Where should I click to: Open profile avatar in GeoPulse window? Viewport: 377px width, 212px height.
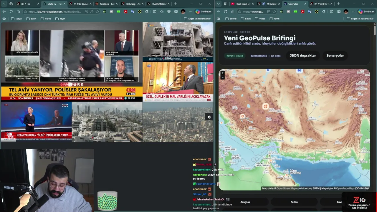coord(346,11)
